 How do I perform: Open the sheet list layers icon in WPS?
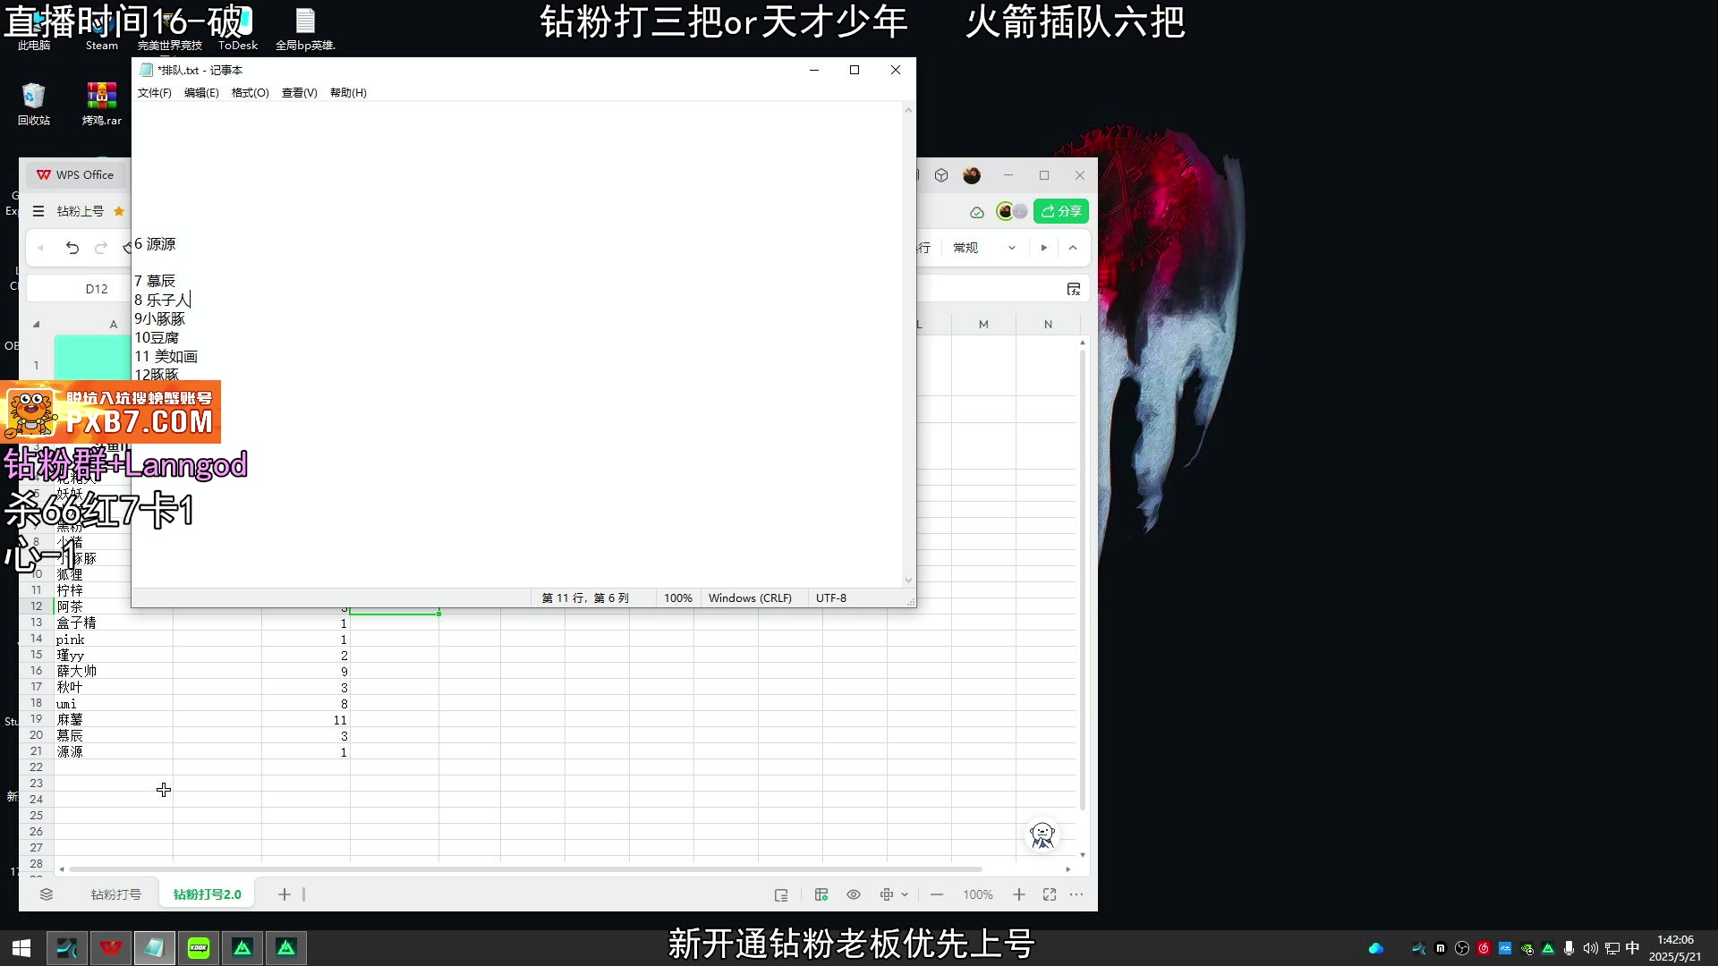pos(47,894)
